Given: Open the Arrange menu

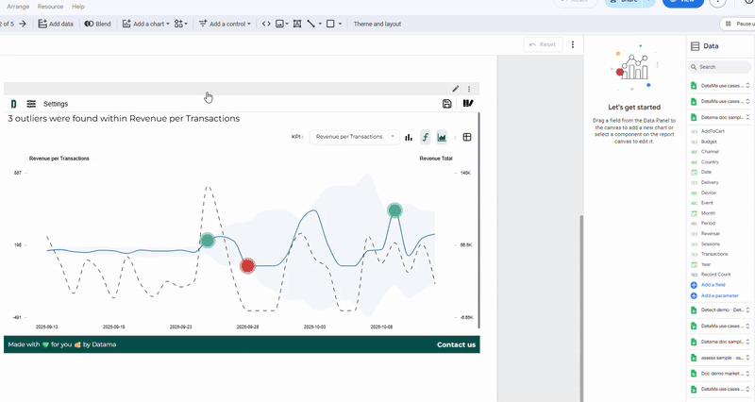Looking at the screenshot, I should tap(18, 7).
